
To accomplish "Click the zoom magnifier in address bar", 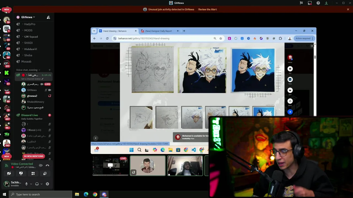I will pos(215,38).
